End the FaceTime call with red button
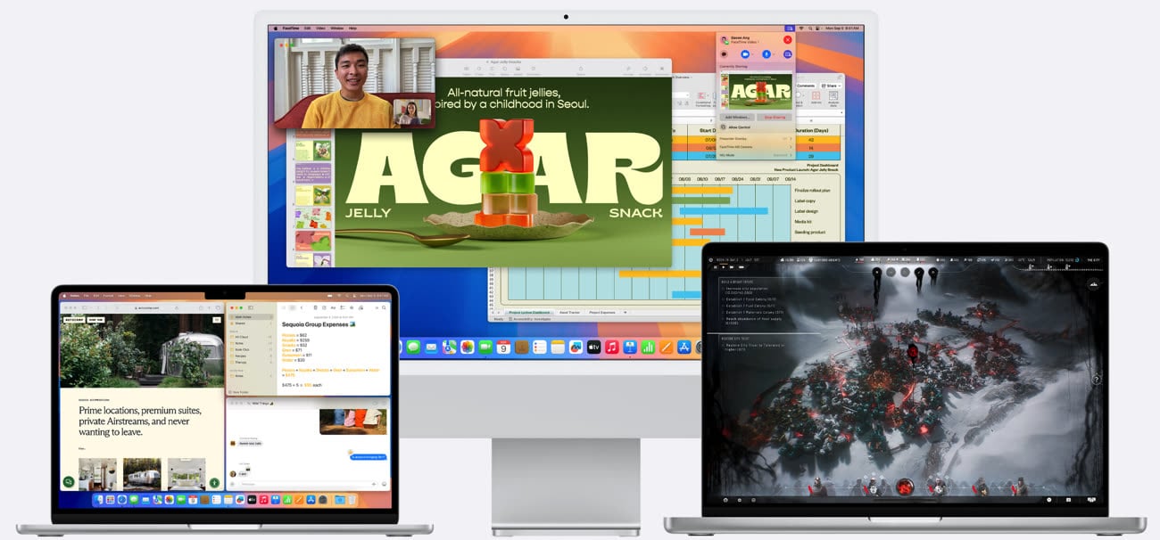Screen dimensions: 1160x540 tap(788, 40)
